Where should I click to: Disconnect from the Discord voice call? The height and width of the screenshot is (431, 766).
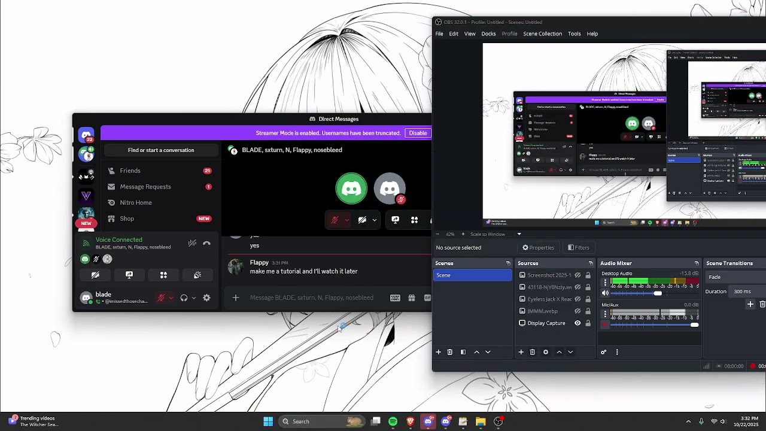(206, 243)
